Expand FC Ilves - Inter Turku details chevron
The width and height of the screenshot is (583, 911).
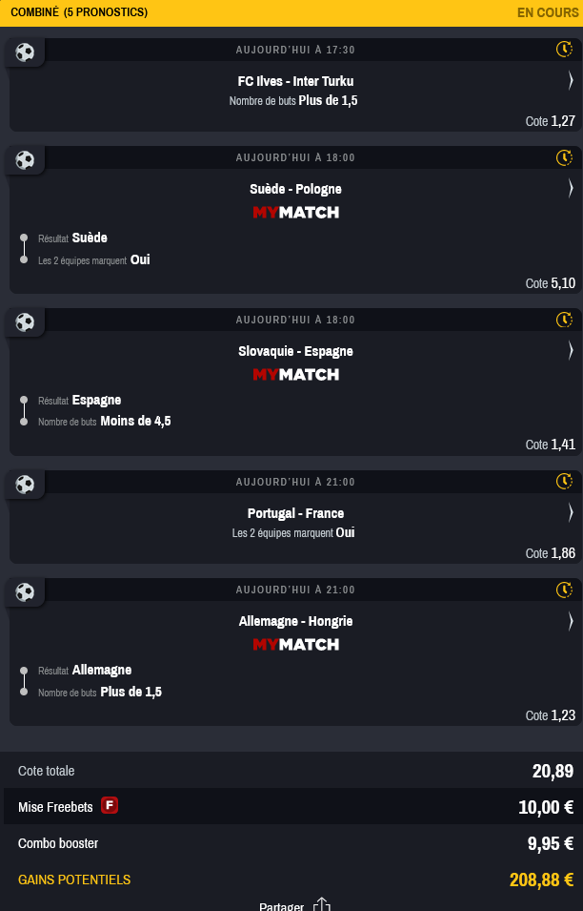571,80
